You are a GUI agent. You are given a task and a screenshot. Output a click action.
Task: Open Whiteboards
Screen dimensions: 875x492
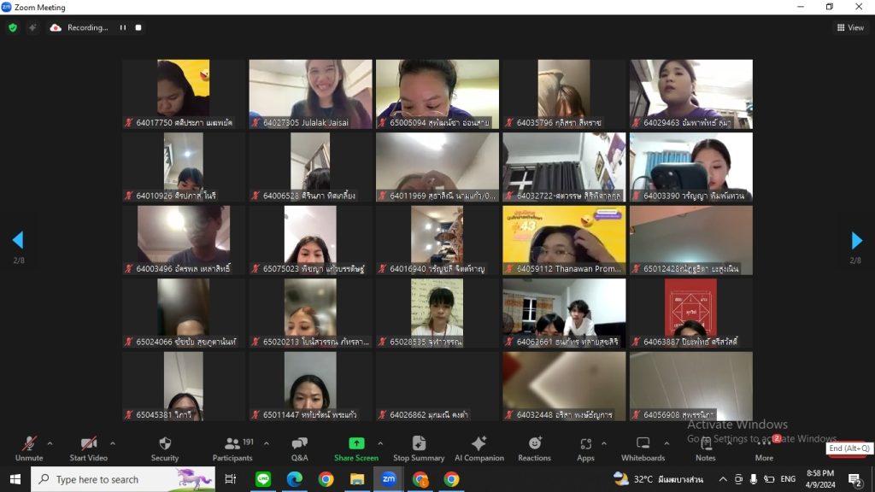click(643, 449)
